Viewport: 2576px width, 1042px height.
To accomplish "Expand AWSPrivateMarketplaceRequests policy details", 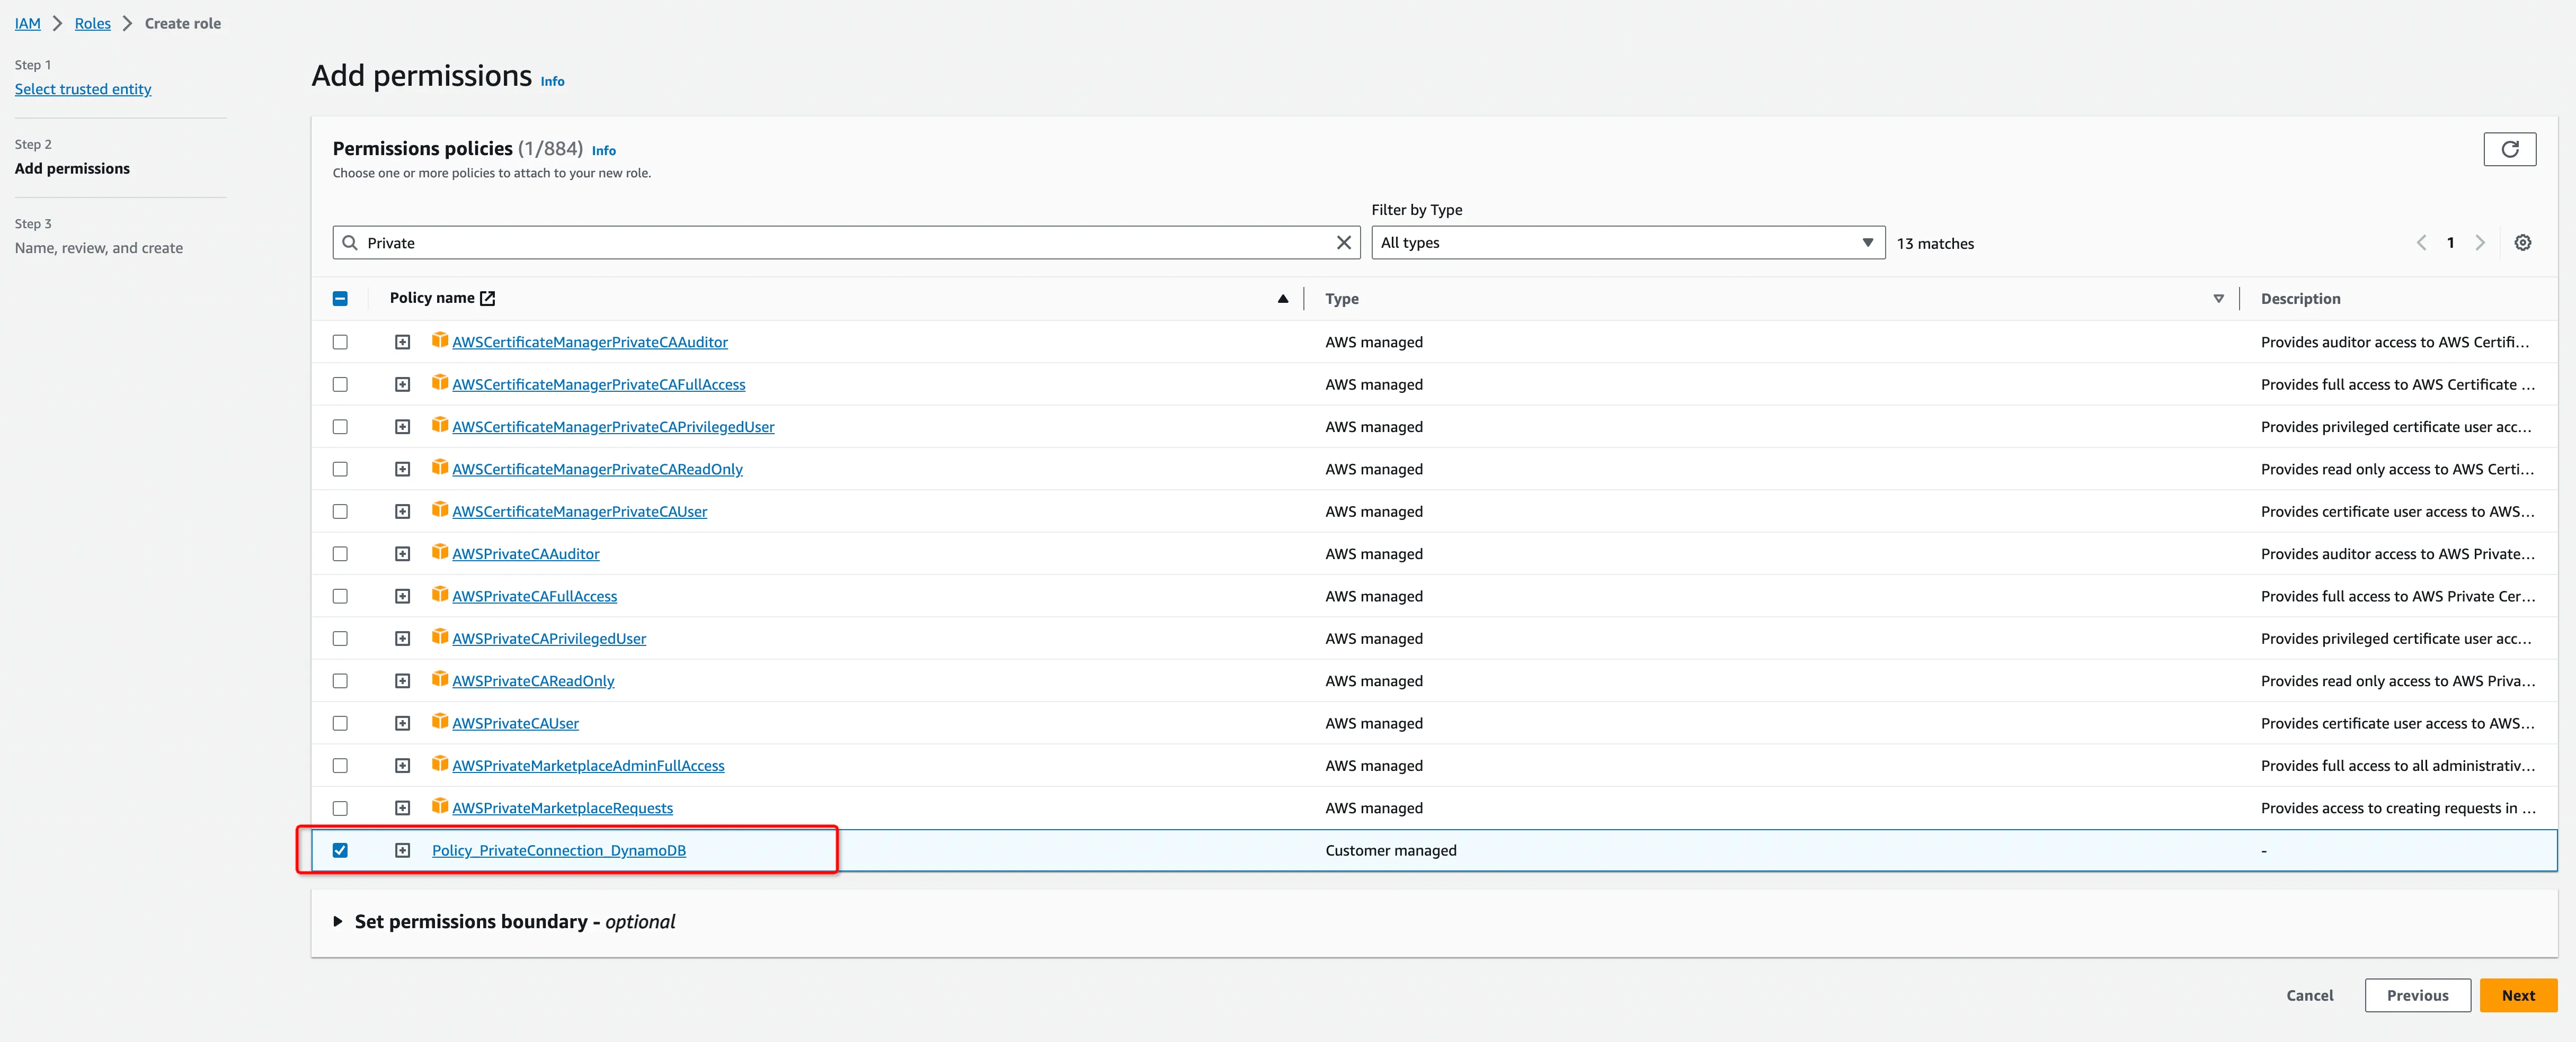I will click(x=402, y=807).
